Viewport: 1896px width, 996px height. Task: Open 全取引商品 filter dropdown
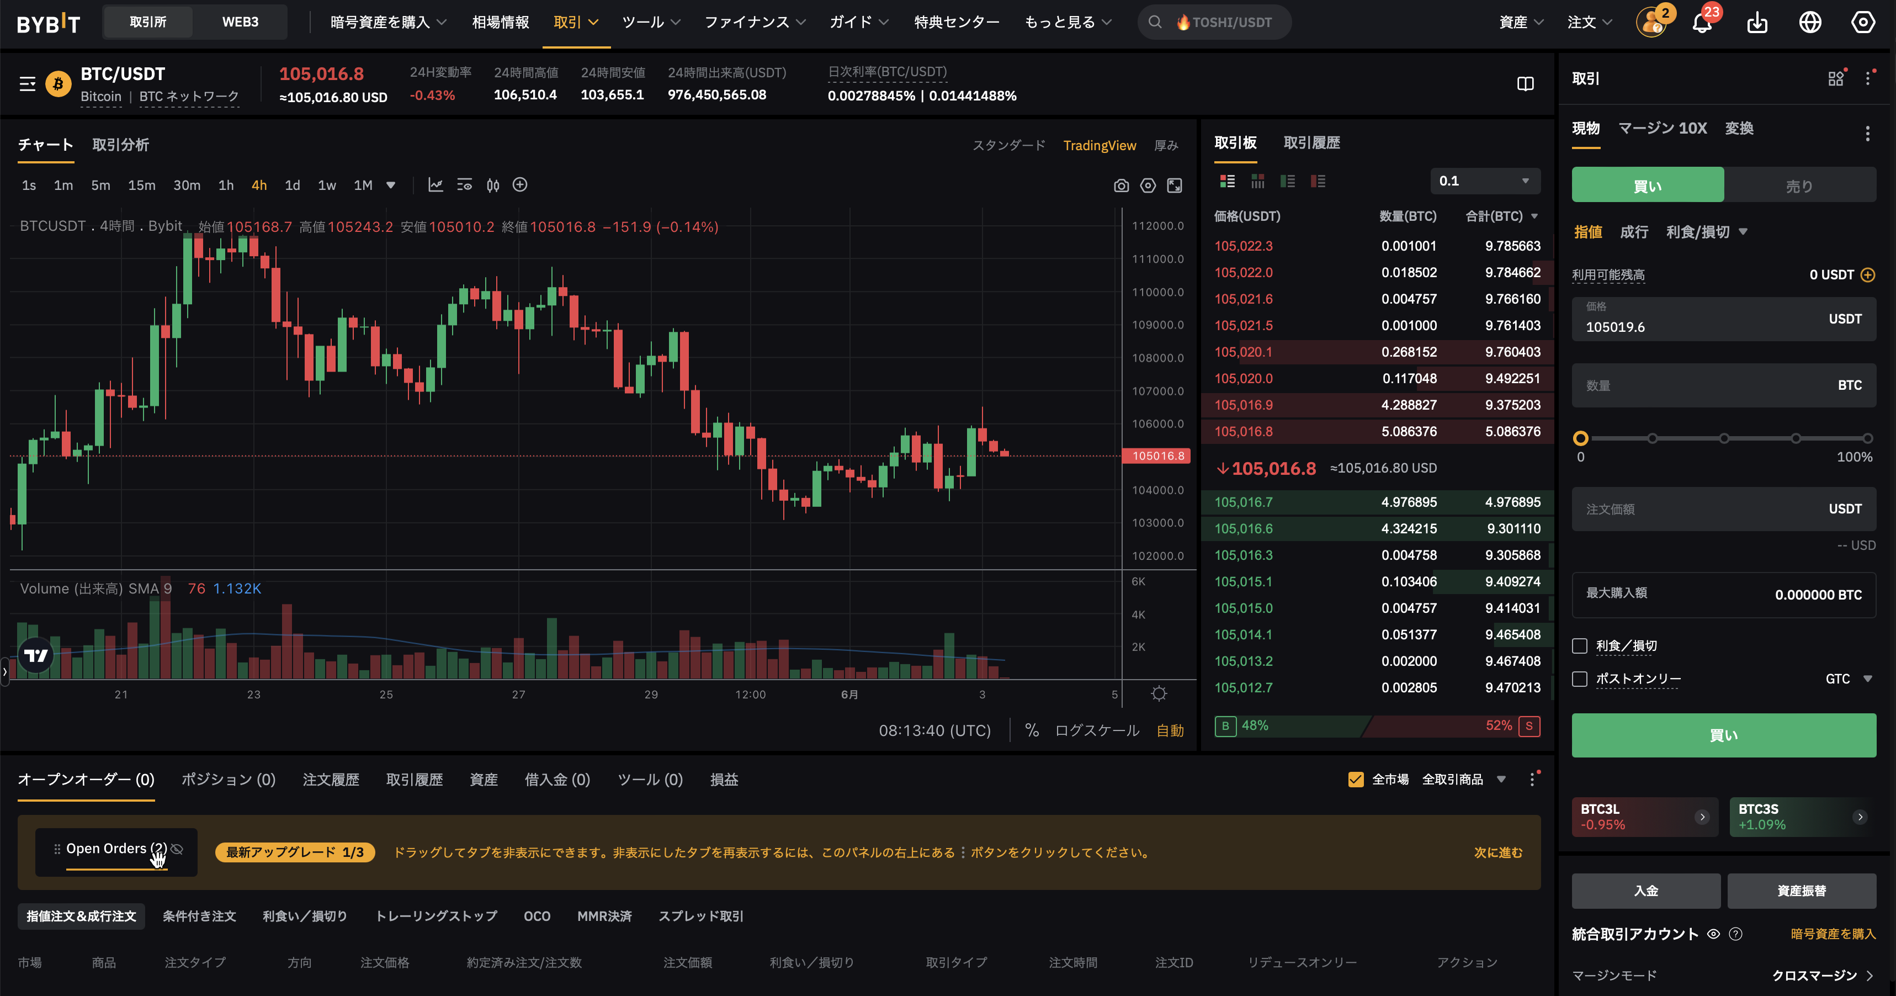[1463, 779]
